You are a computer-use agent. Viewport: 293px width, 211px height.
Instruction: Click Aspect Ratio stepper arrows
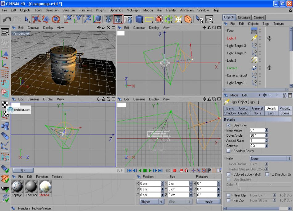pyautogui.click(x=266, y=141)
